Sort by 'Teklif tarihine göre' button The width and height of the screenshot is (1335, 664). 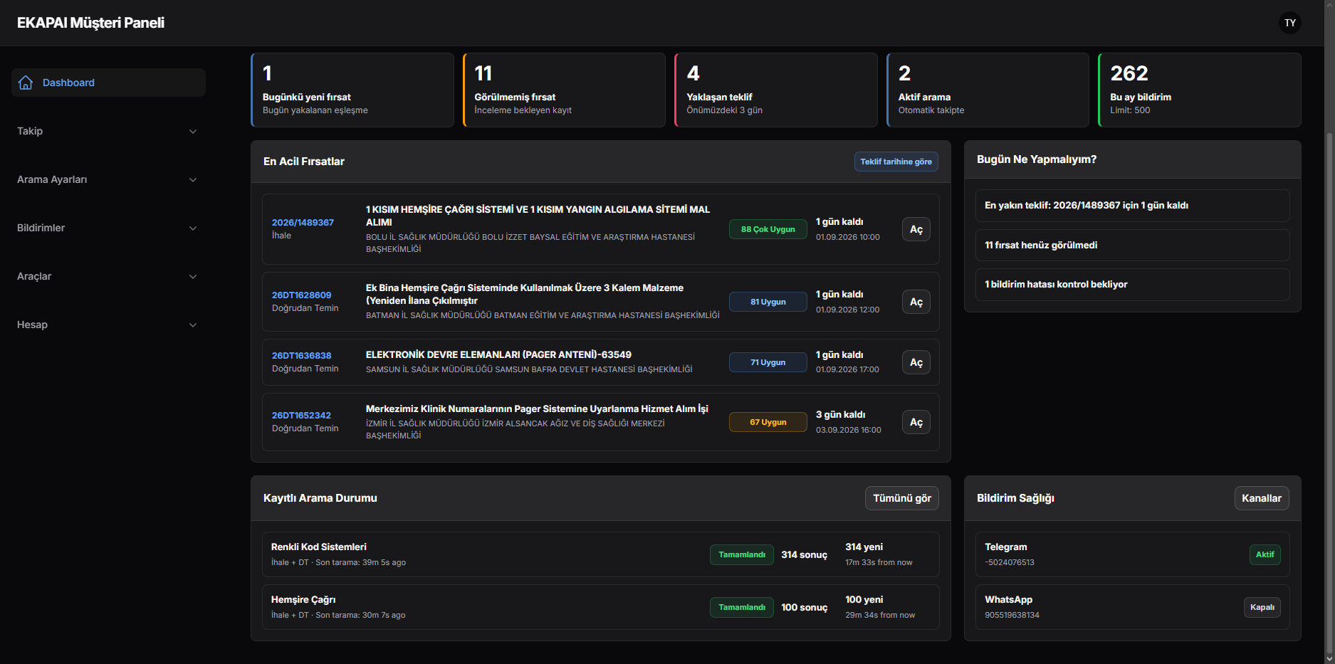pyautogui.click(x=896, y=162)
